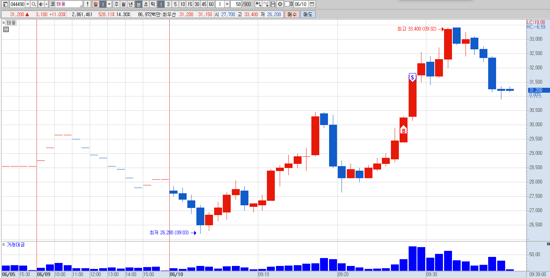Toggle the checkbox labeled D
The image size is (550, 278).
click(287, 4)
